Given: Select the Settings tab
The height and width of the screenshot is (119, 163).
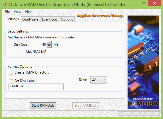Looking at the screenshot, I should pos(13,19).
